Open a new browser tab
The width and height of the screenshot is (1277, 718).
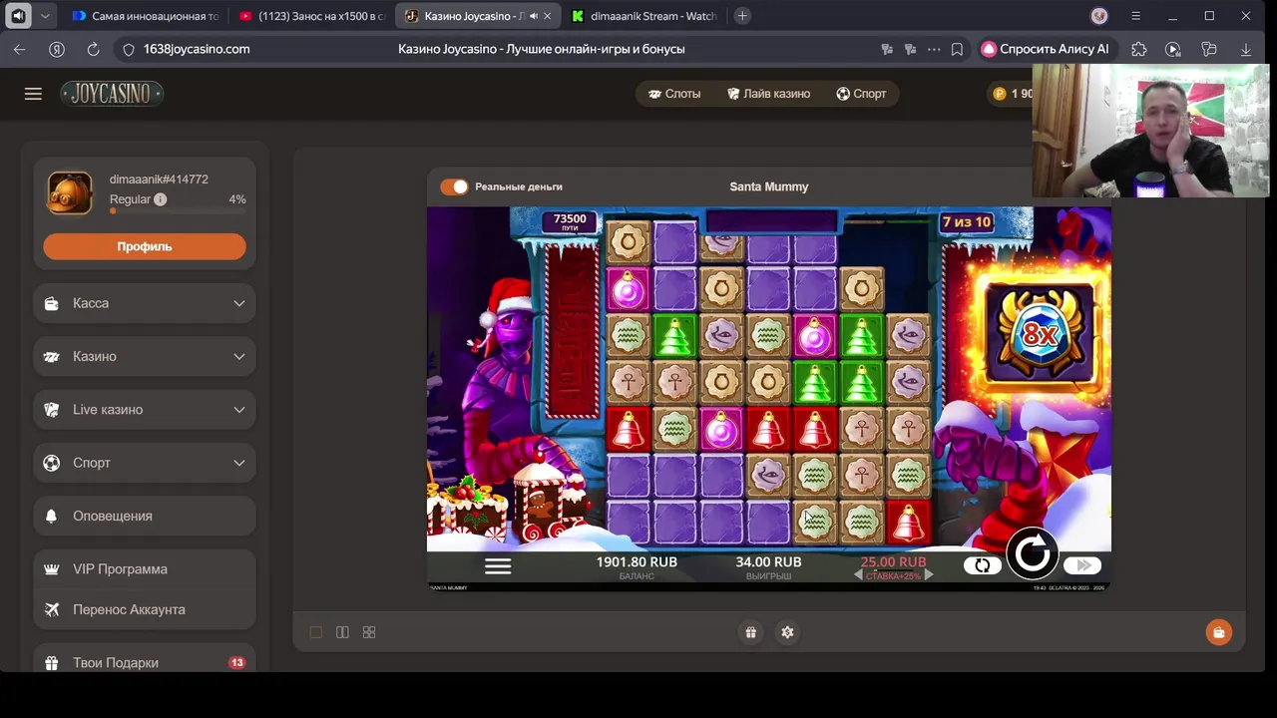pos(742,16)
